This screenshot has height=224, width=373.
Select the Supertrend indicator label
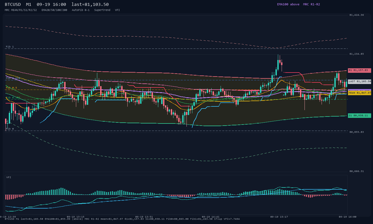(x=102, y=10)
